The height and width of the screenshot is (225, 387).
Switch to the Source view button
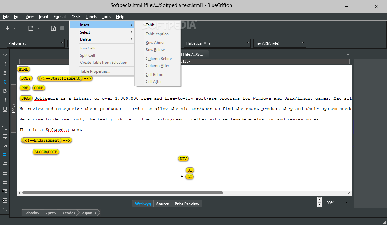coord(163,204)
